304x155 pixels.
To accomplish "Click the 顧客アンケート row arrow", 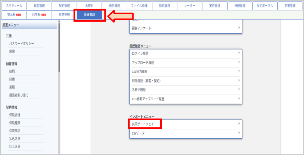I will point(239,28).
